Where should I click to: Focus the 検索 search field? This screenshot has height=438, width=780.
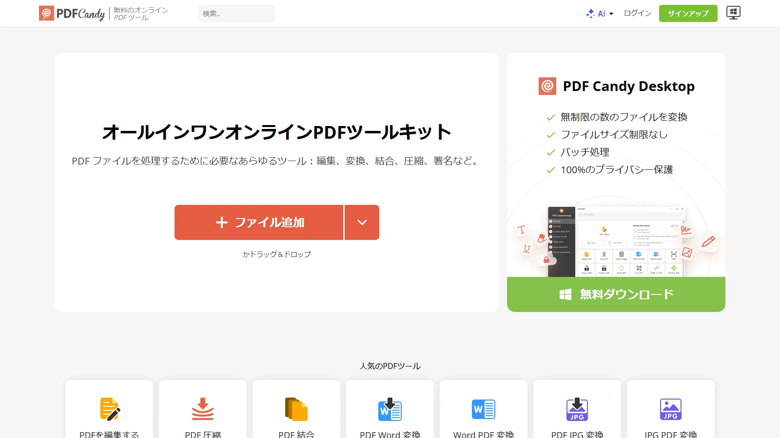click(x=236, y=14)
